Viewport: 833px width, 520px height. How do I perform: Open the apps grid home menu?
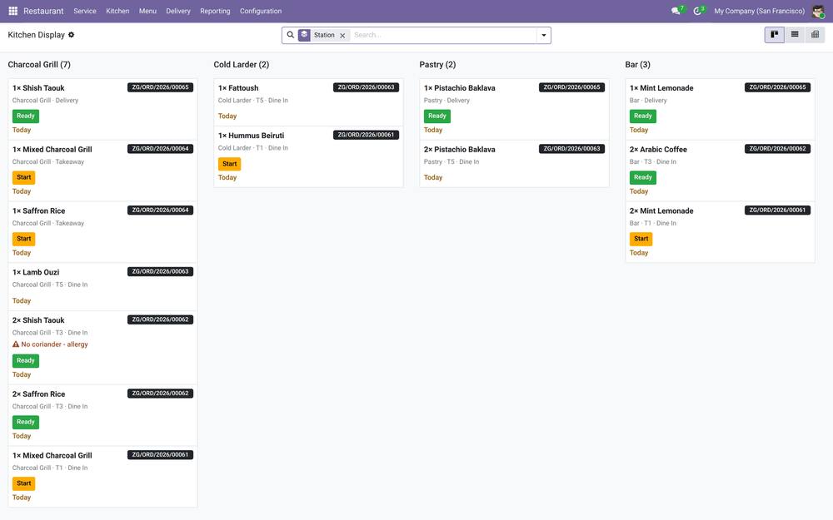click(13, 11)
